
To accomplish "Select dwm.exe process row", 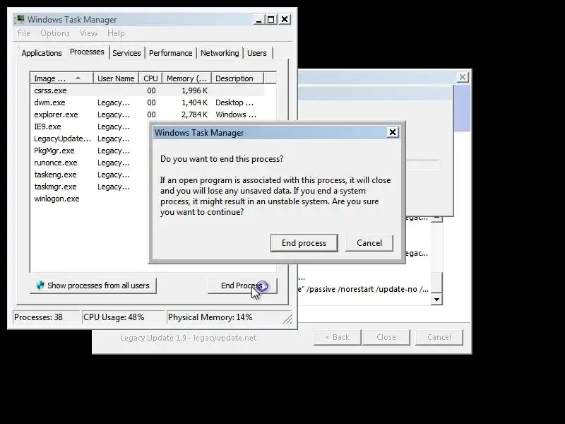I will click(x=148, y=102).
